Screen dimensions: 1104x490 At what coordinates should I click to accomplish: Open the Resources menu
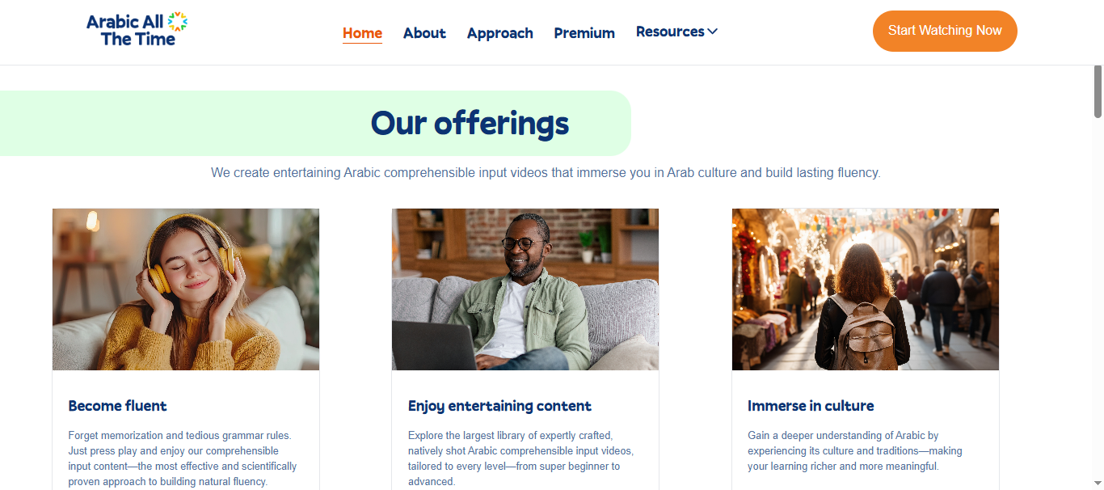670,32
